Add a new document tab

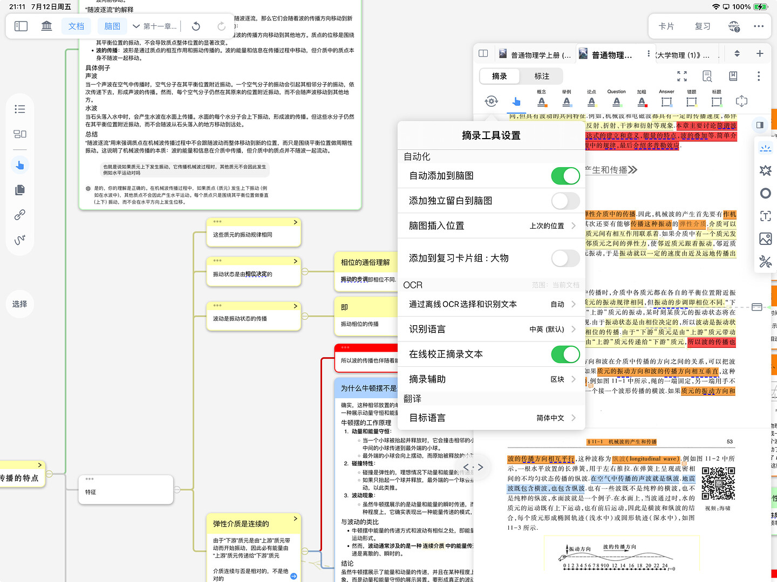760,53
